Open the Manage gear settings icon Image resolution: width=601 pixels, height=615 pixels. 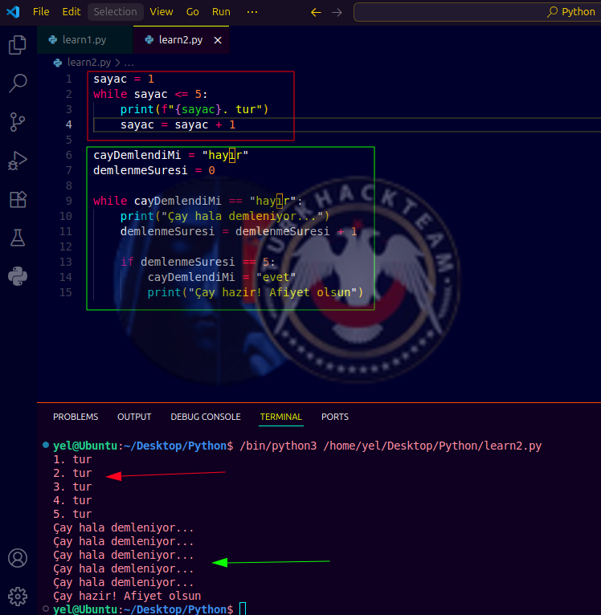(x=18, y=597)
